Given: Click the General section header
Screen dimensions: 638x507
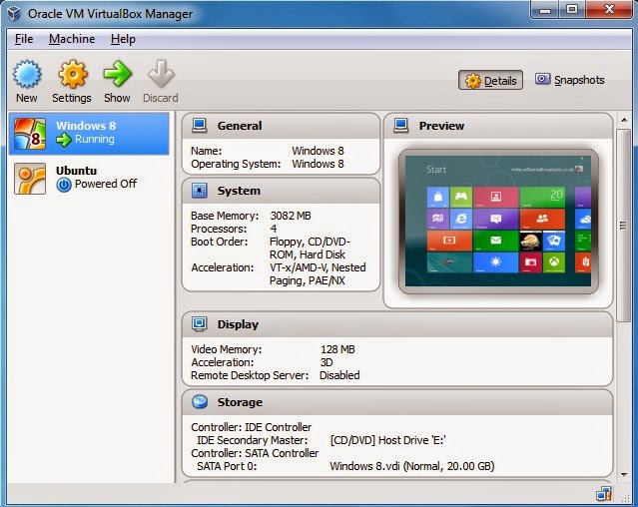Looking at the screenshot, I should click(281, 126).
